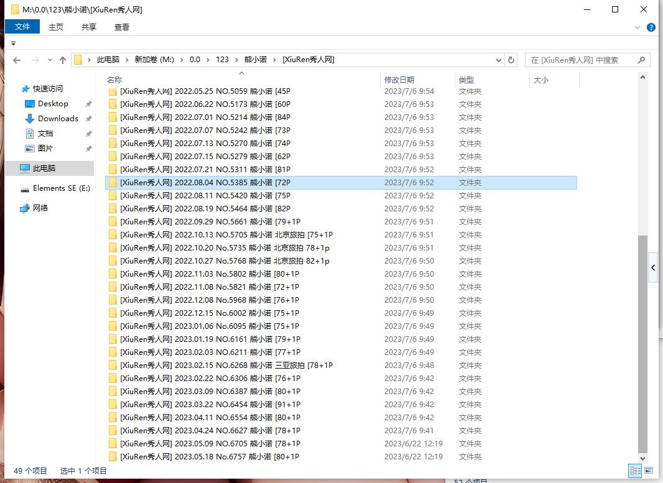The height and width of the screenshot is (483, 663).
Task: Open 图片 in Quick access
Action: click(45, 149)
